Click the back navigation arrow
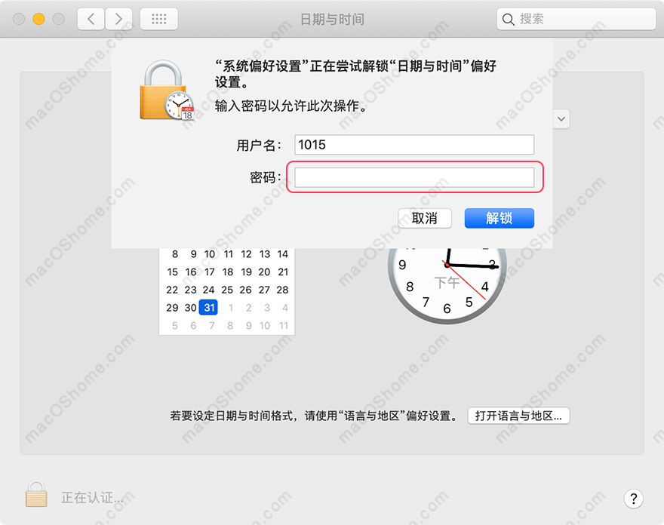Viewport: 664px width, 525px height. [x=91, y=19]
